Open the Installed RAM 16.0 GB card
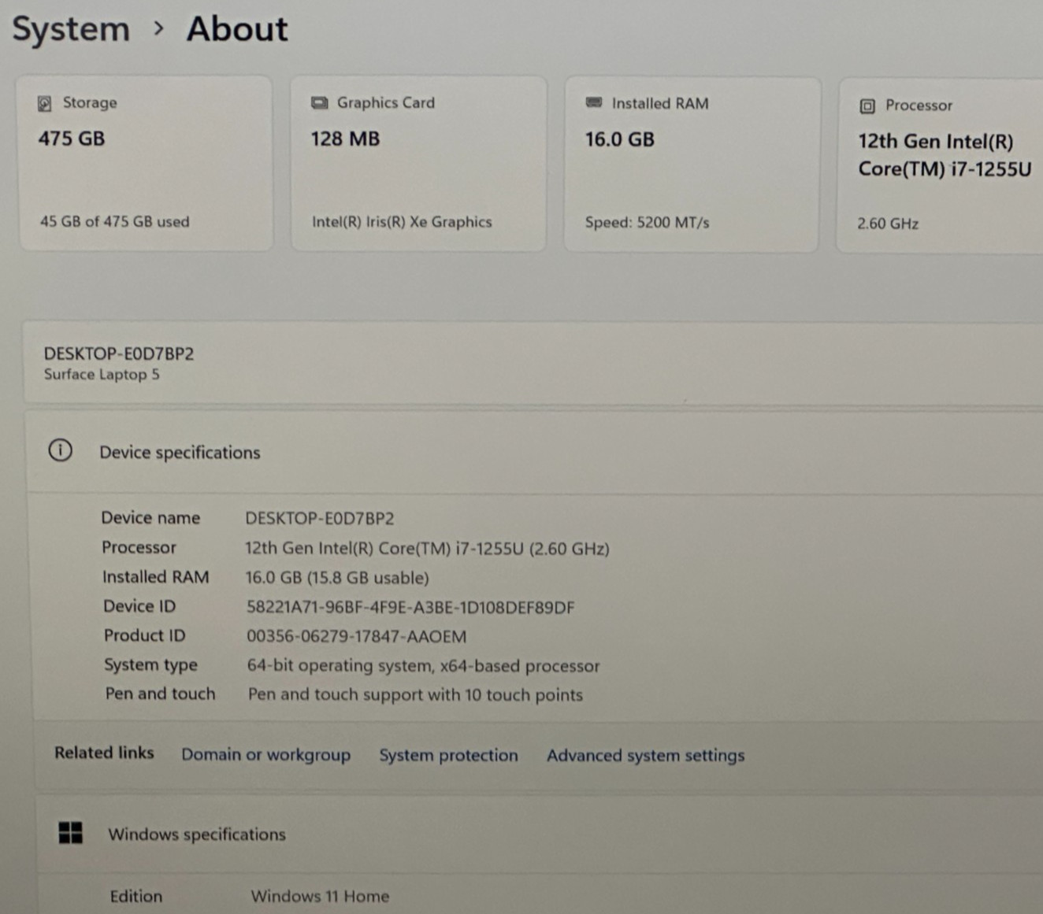This screenshot has width=1043, height=914. tap(692, 165)
